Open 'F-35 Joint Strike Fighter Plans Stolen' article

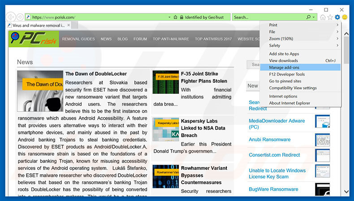tap(204, 77)
